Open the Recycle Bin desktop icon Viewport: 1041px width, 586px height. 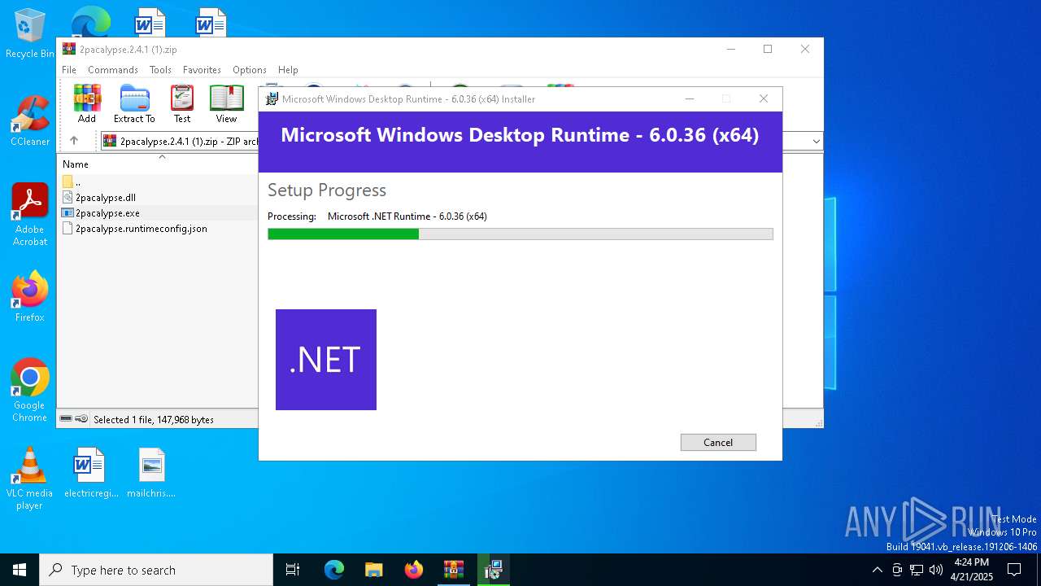pyautogui.click(x=30, y=33)
